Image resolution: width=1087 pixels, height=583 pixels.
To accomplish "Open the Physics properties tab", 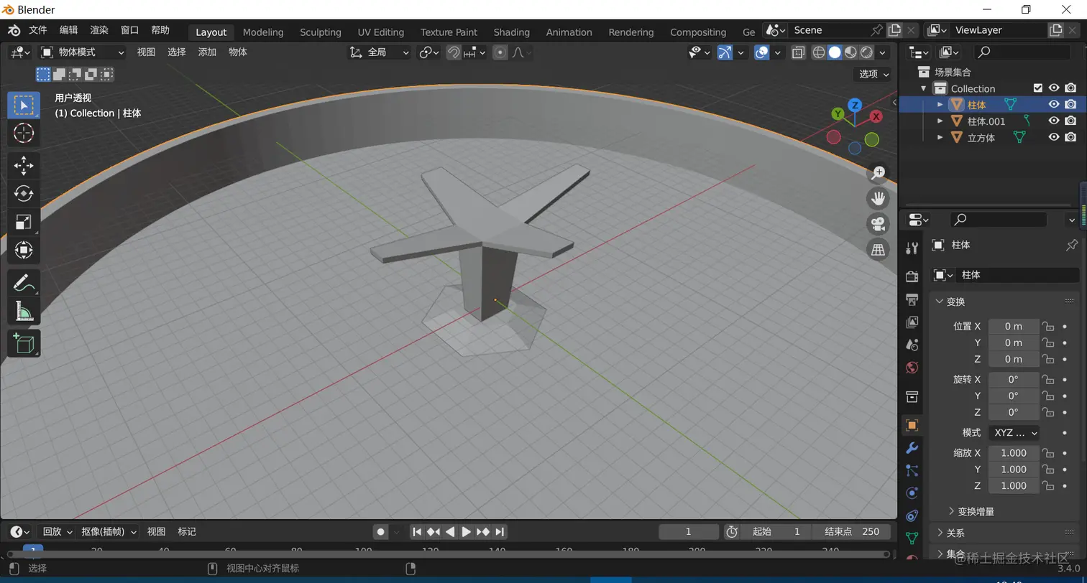I will click(912, 493).
